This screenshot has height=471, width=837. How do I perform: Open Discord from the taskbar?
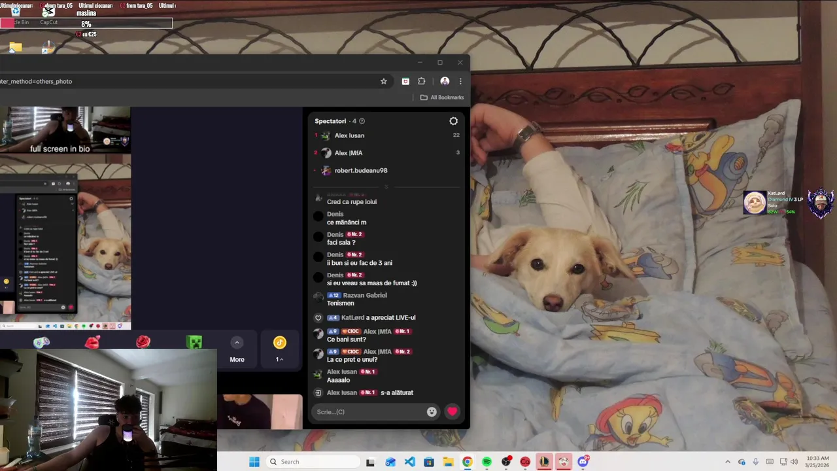tap(583, 462)
